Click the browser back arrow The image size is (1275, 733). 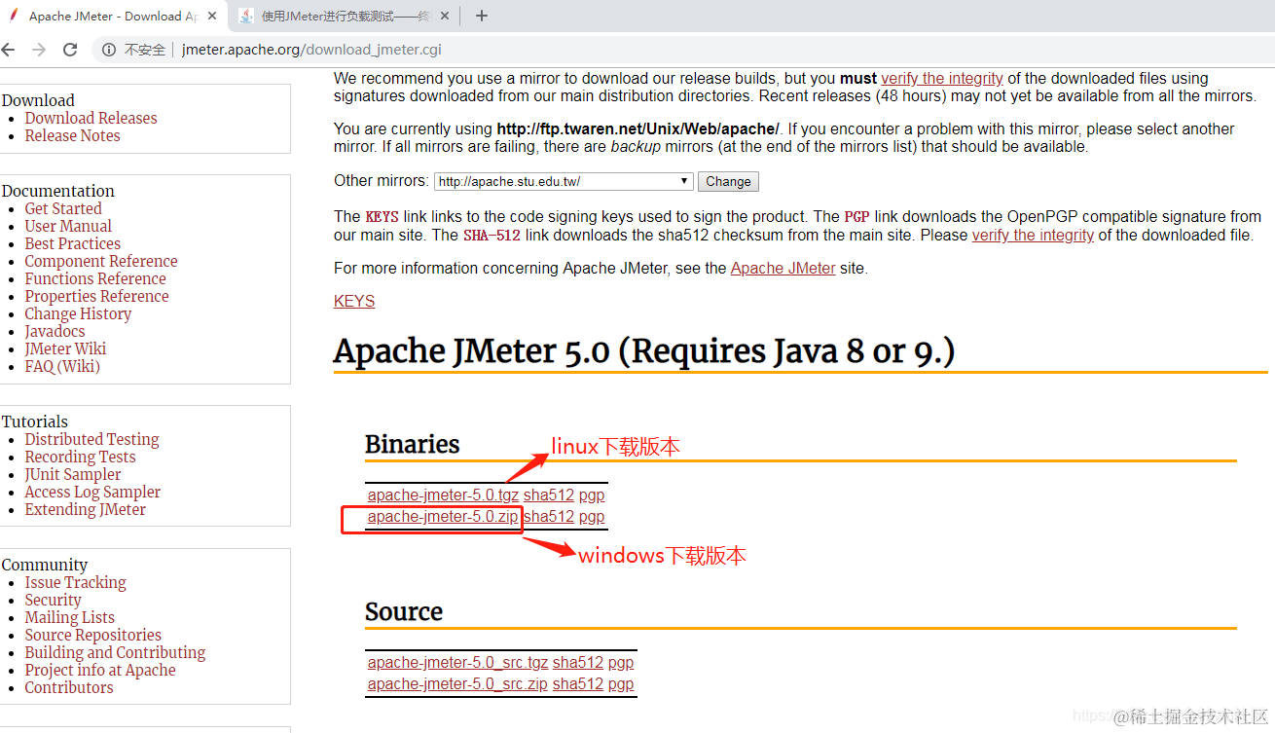(8, 50)
